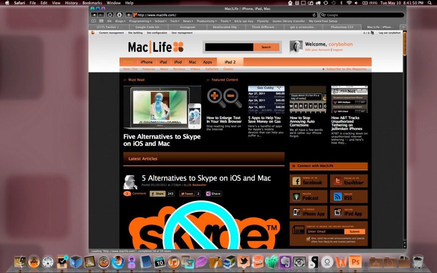
Task: Open the Apple menu
Action: click(7, 3)
